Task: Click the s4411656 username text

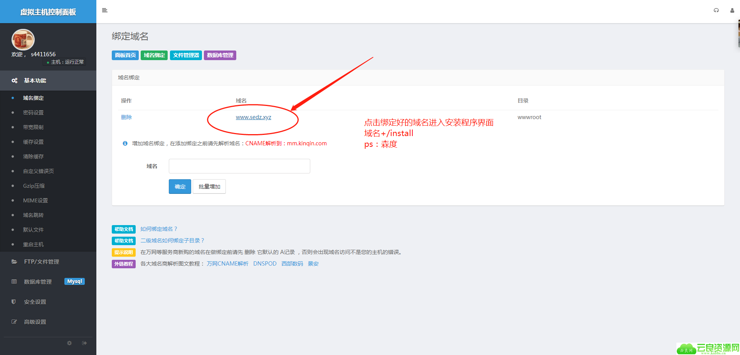Action: click(x=43, y=54)
